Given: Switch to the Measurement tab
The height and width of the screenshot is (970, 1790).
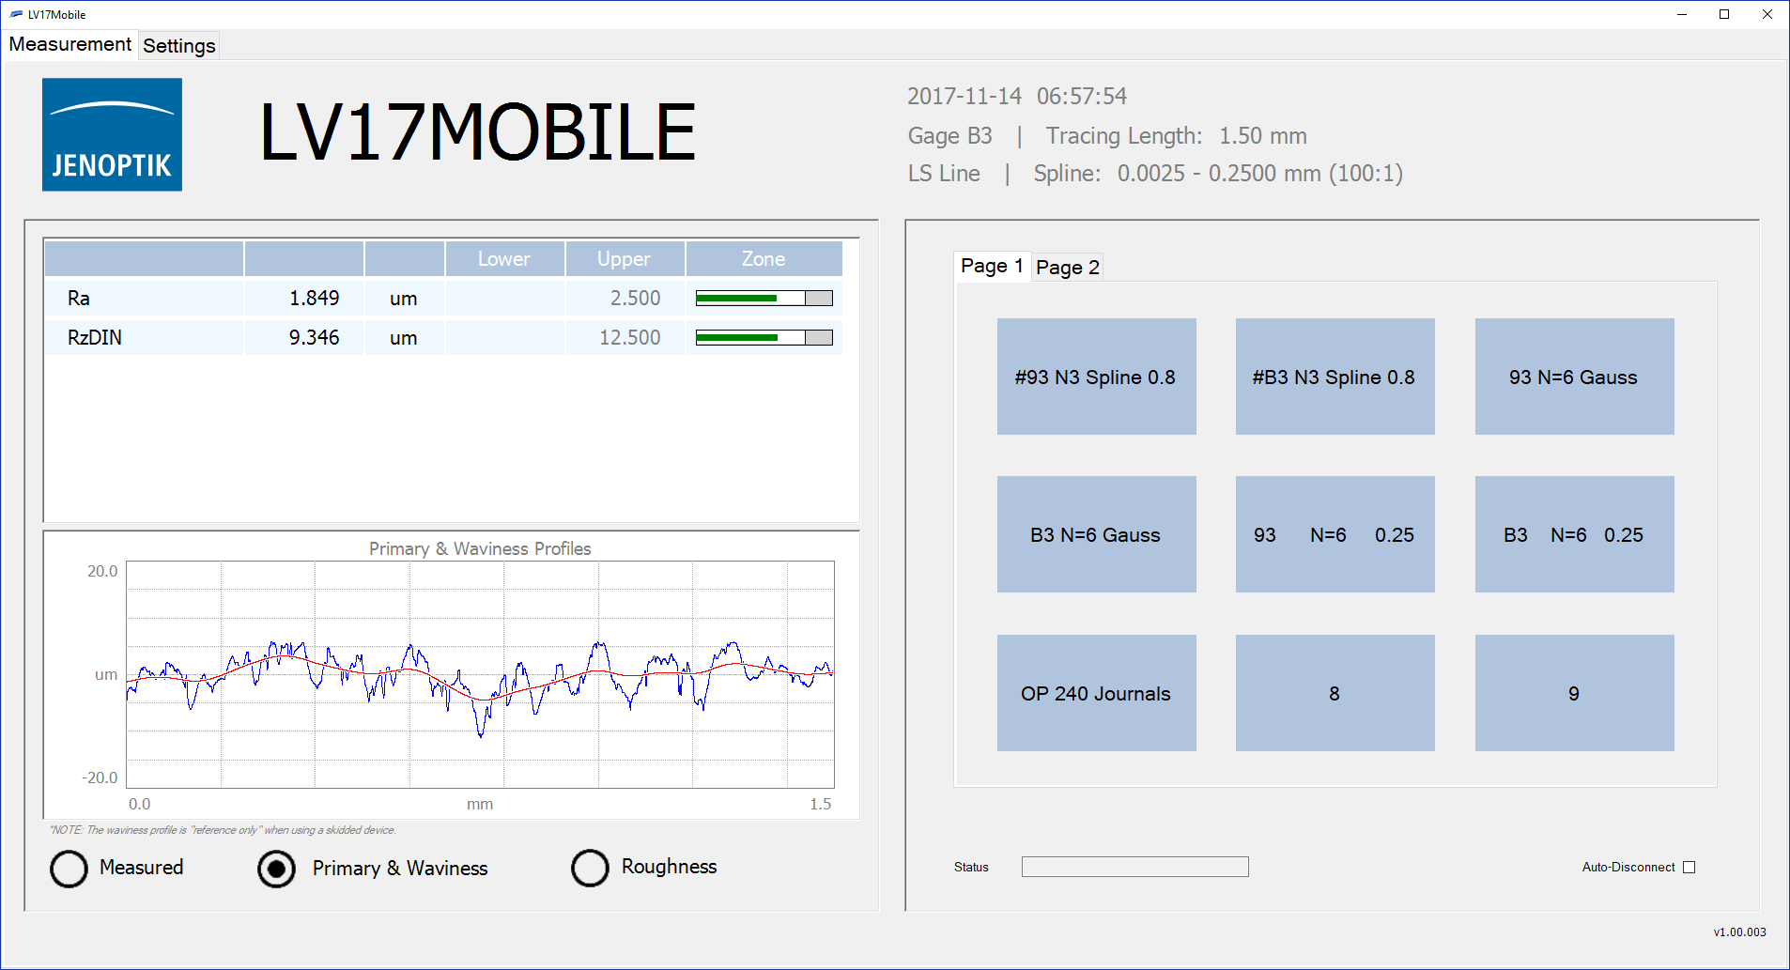Looking at the screenshot, I should click(69, 44).
